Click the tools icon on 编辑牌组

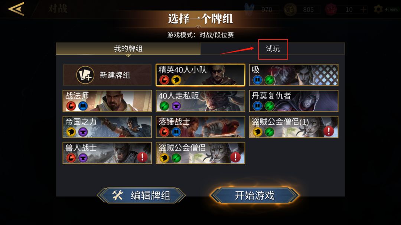(x=117, y=195)
